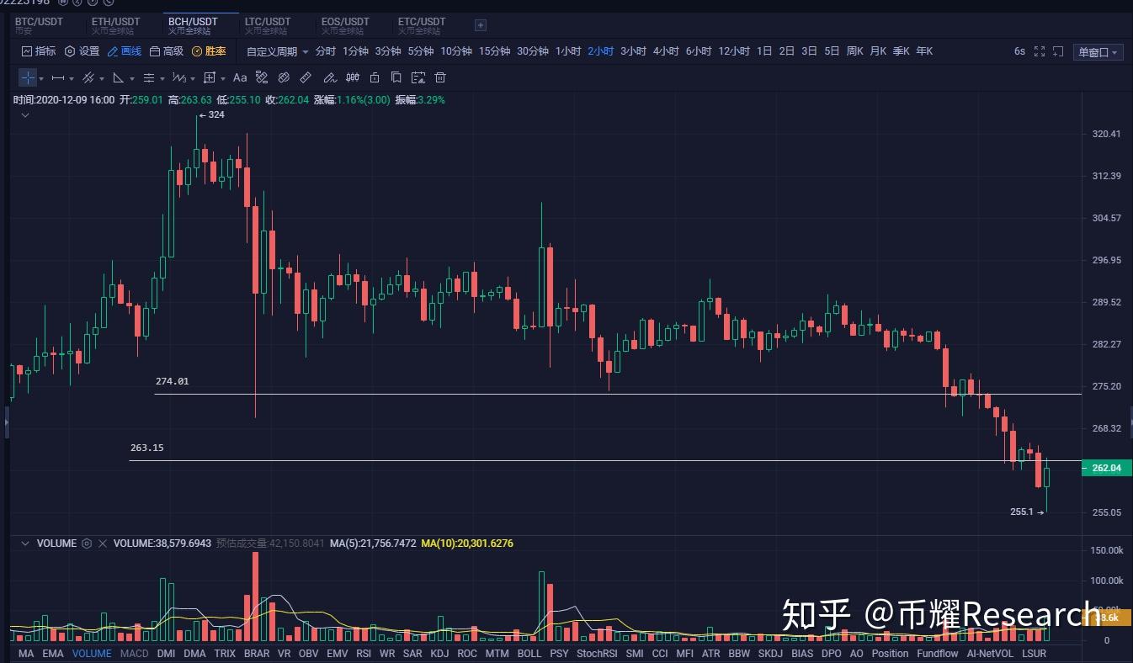Select the 15分钟 interval
The width and height of the screenshot is (1133, 663).
point(495,51)
